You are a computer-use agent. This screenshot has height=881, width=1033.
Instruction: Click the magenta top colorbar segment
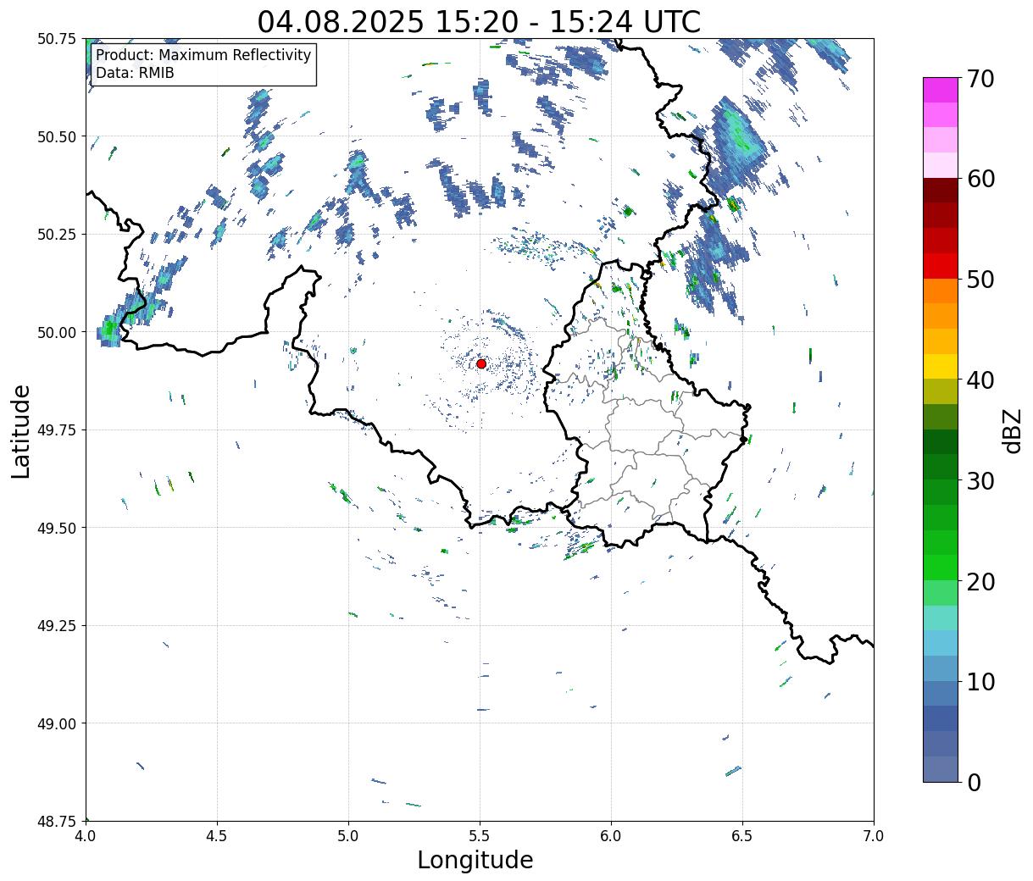pos(941,90)
